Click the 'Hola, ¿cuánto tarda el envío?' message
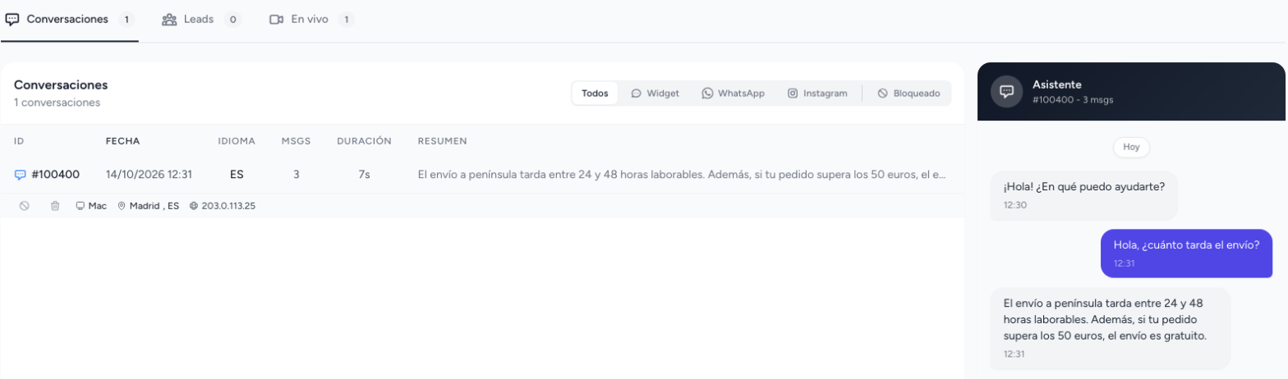Screen dimensions: 1288x379 click(x=1187, y=252)
